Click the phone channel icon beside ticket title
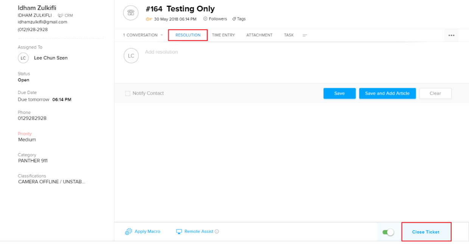The height and width of the screenshot is (244, 469). pyautogui.click(x=131, y=12)
